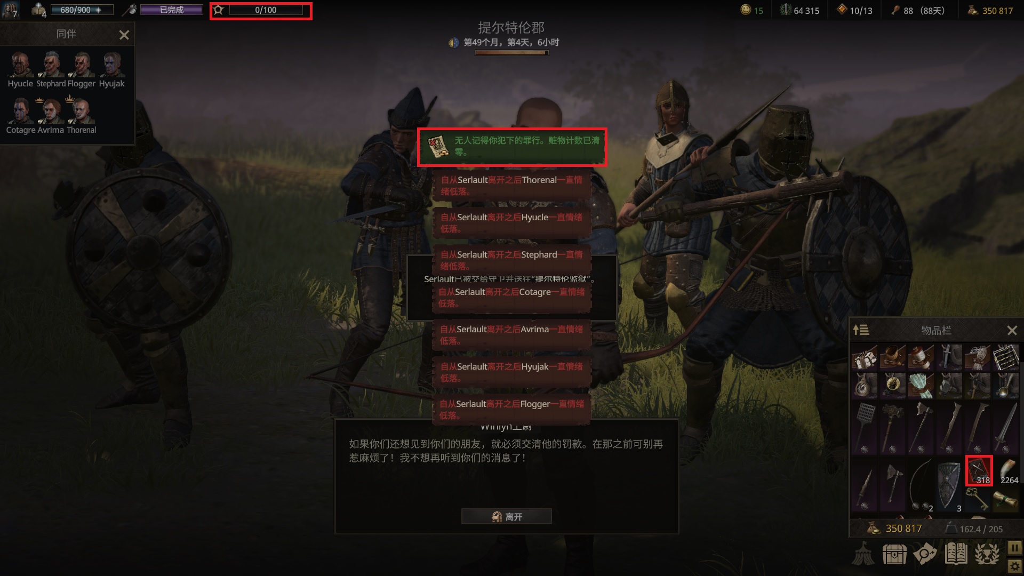Select the kite shield in inventory
This screenshot has height=576, width=1024.
pyautogui.click(x=949, y=484)
